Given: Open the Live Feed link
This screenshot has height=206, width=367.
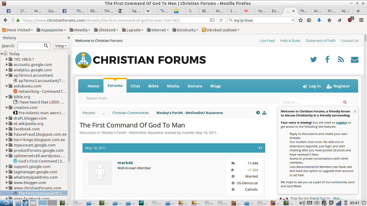Looking at the screenshot, I should 267,41.
